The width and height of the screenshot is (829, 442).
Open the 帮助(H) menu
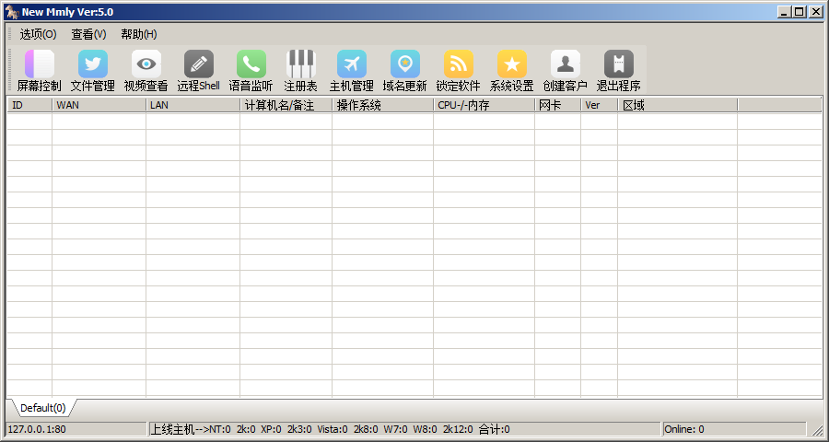(x=138, y=34)
